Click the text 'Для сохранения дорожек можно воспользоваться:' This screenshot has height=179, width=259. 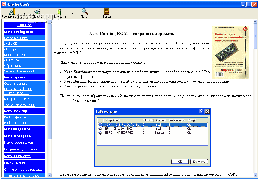tap(103, 63)
